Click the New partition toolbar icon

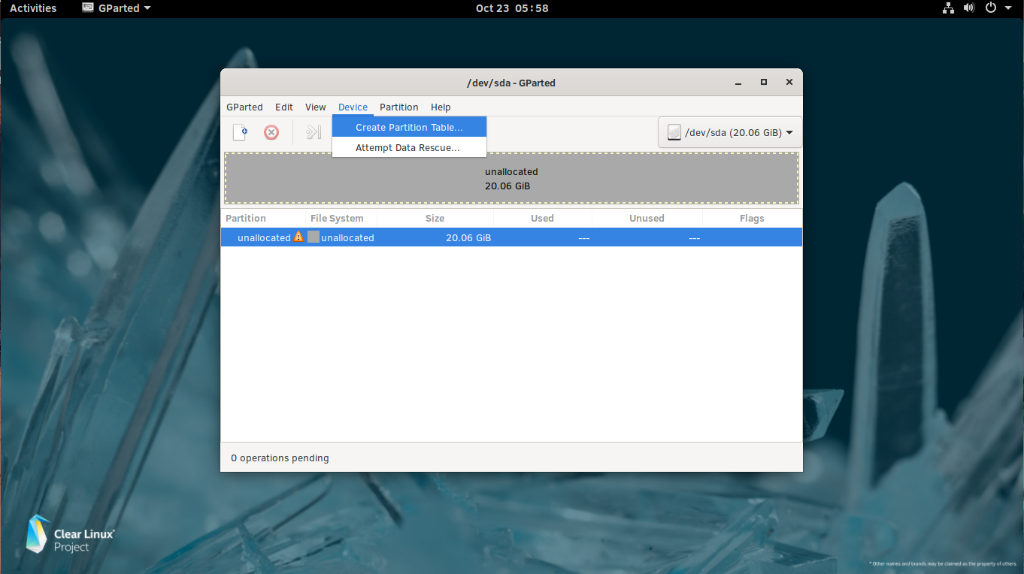[241, 132]
